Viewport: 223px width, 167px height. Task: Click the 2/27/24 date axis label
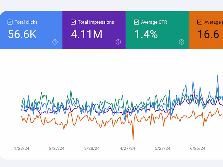click(x=57, y=148)
